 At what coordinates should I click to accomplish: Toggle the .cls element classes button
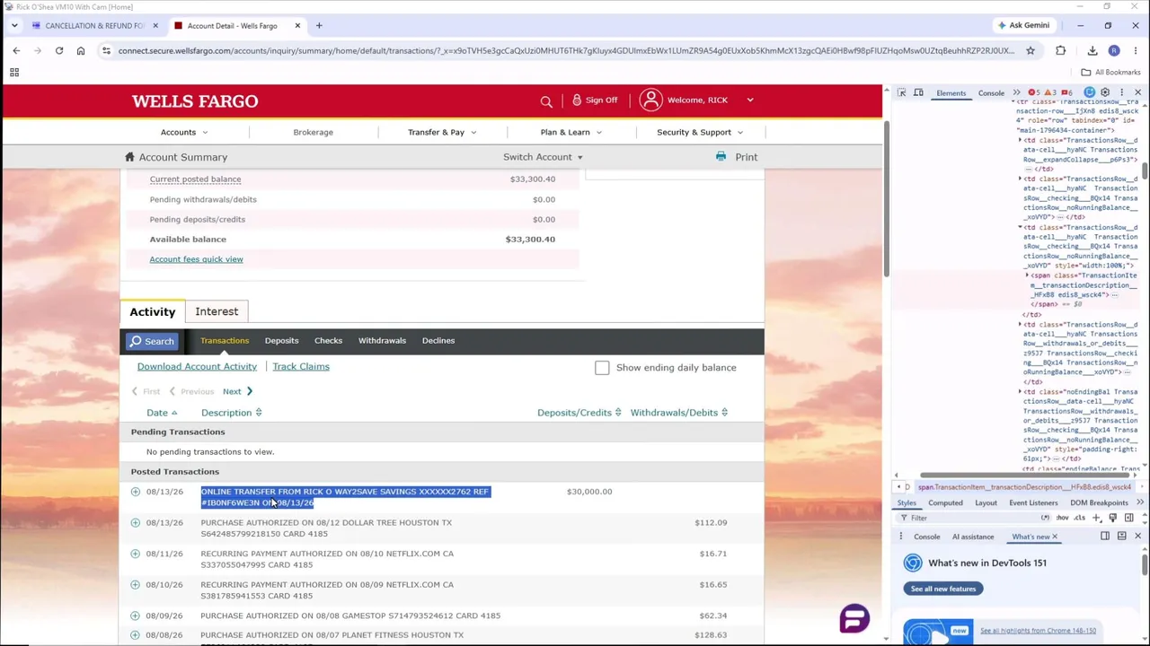point(1081,518)
